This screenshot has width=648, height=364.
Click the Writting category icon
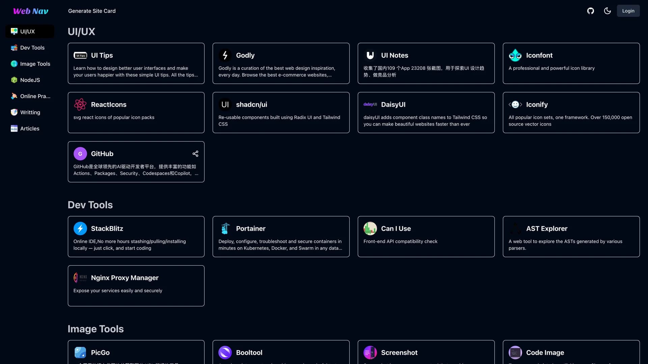(14, 112)
